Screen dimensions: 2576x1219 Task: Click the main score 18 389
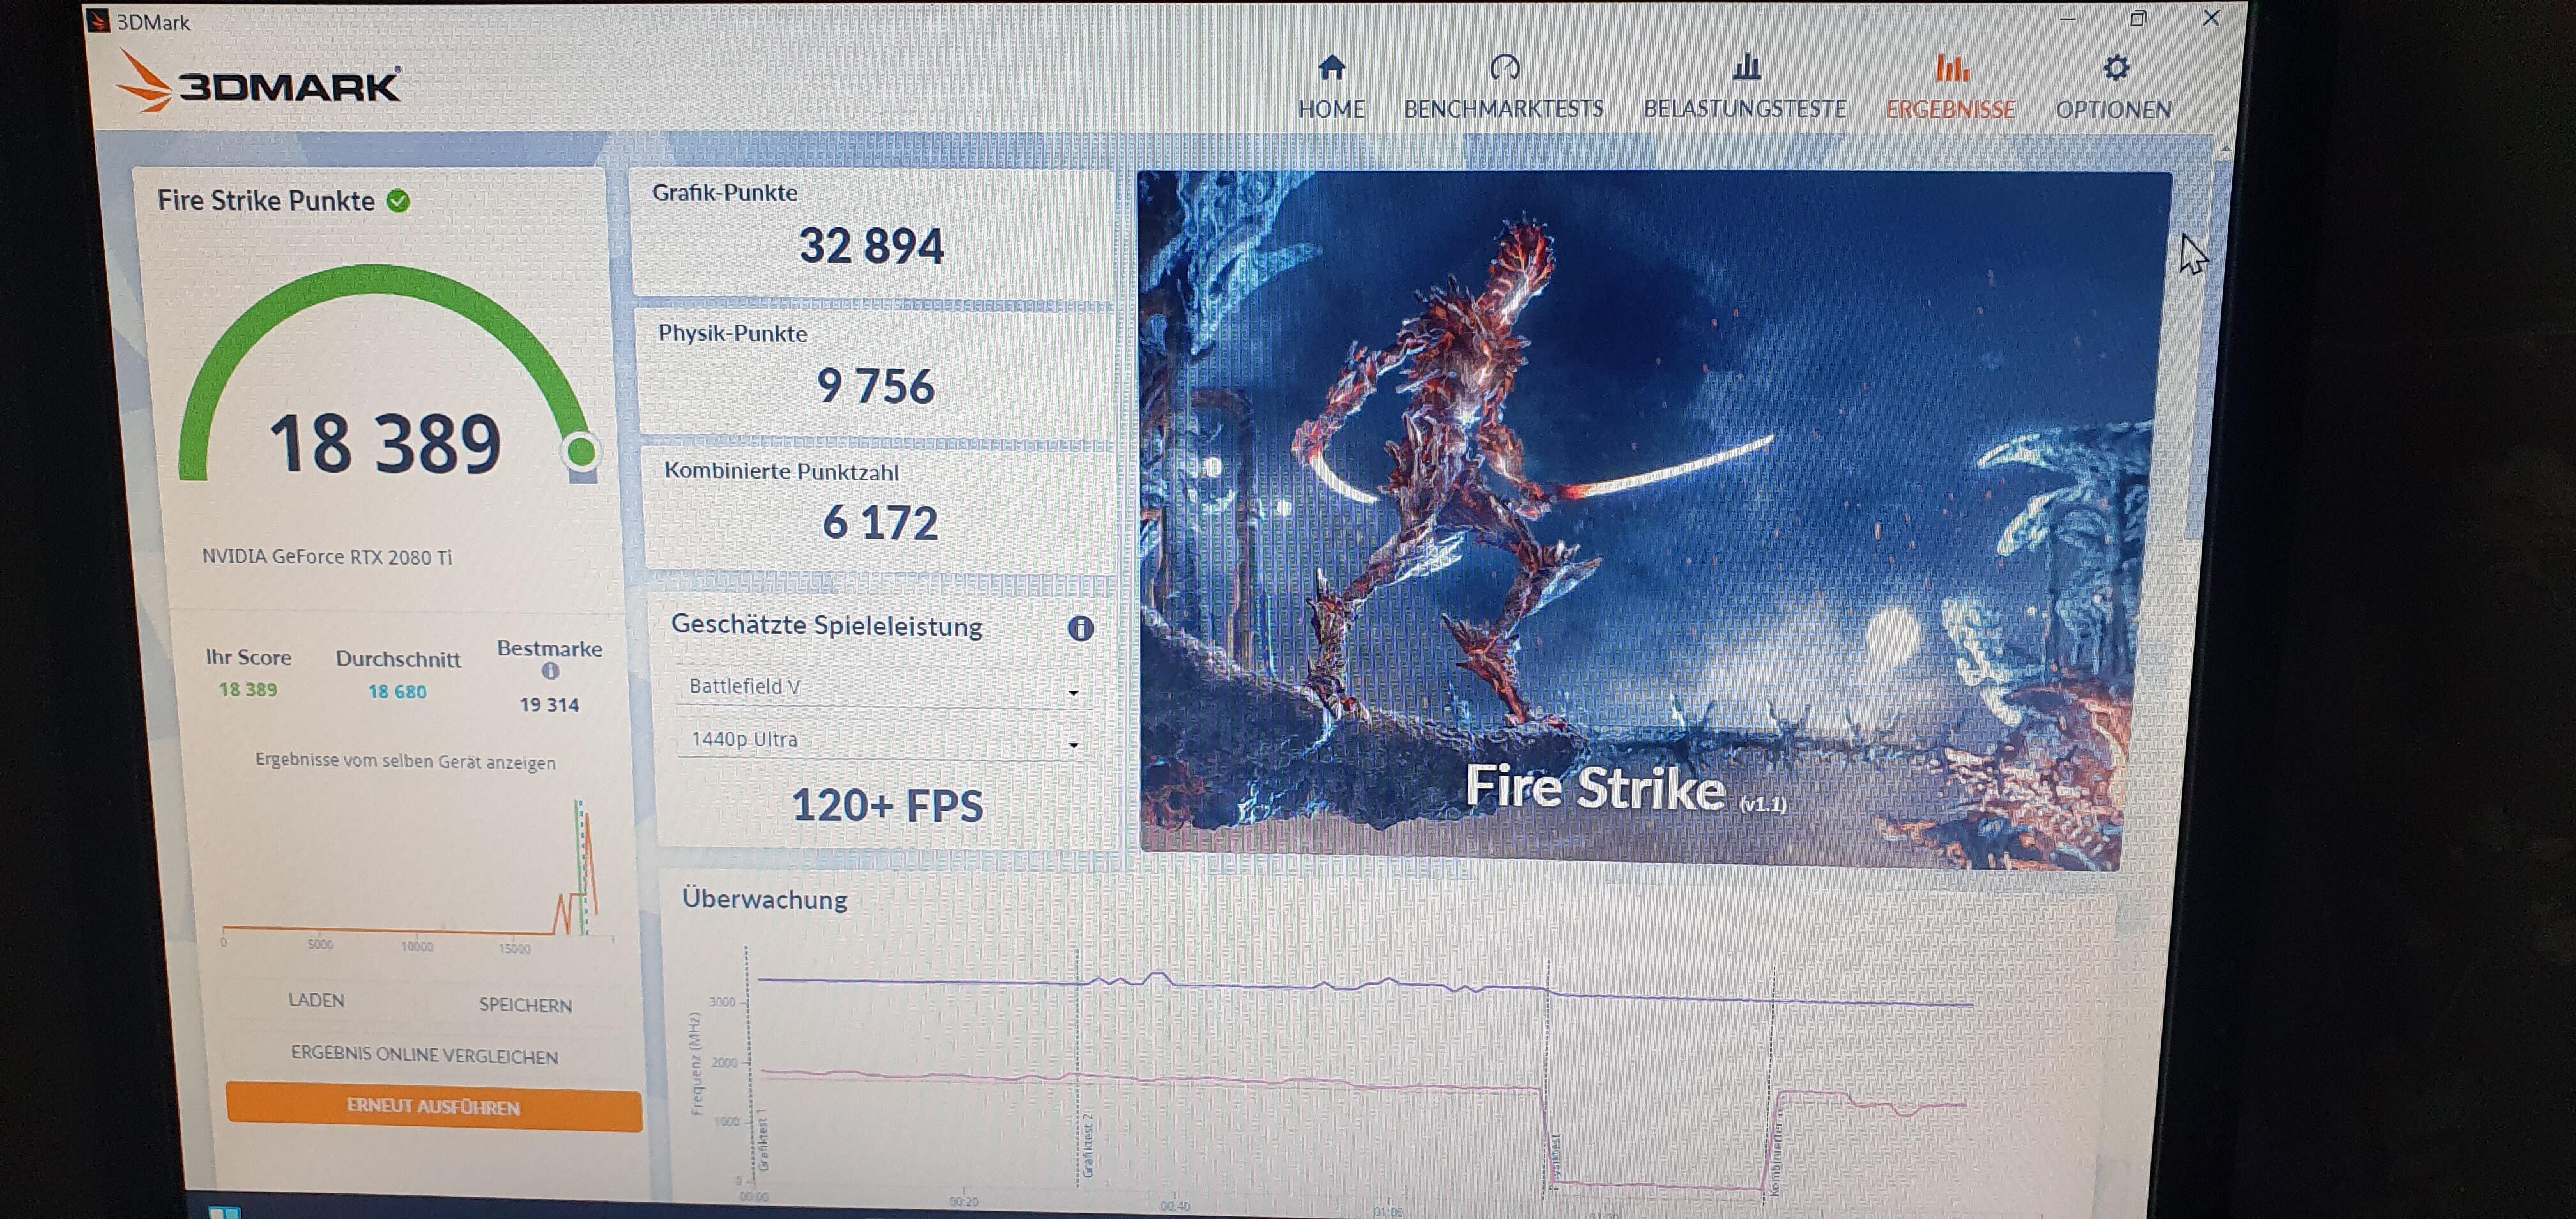[x=385, y=443]
